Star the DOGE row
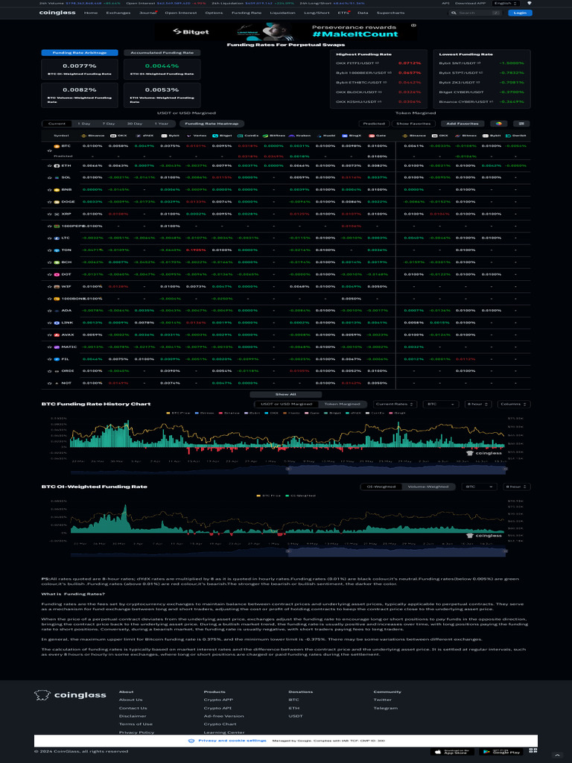This screenshot has width=572, height=763. tap(49, 201)
